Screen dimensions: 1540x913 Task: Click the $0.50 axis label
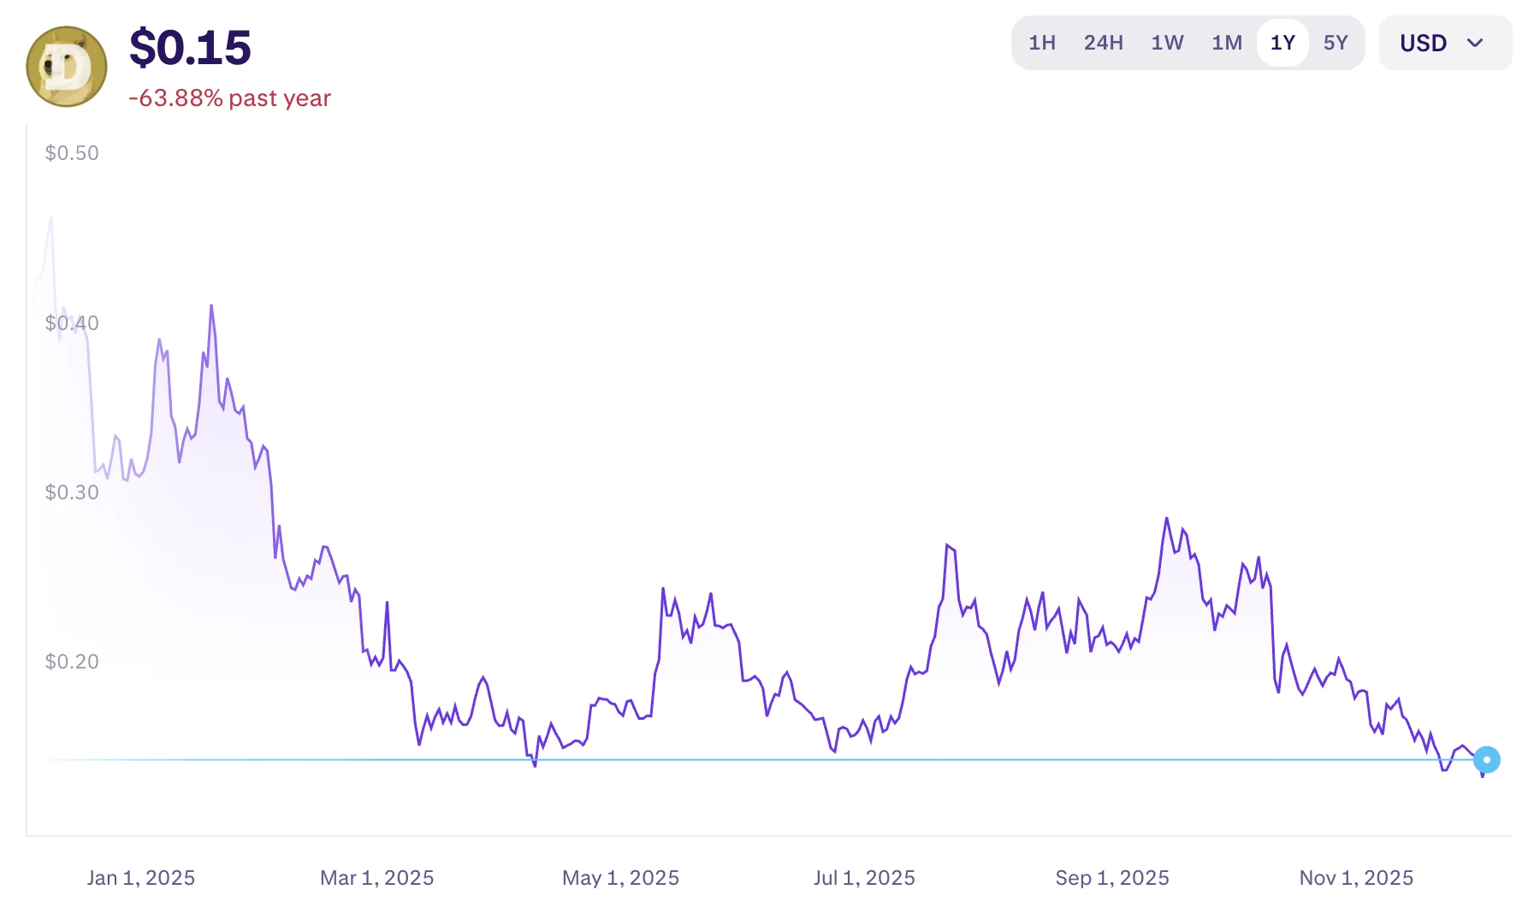click(x=72, y=152)
